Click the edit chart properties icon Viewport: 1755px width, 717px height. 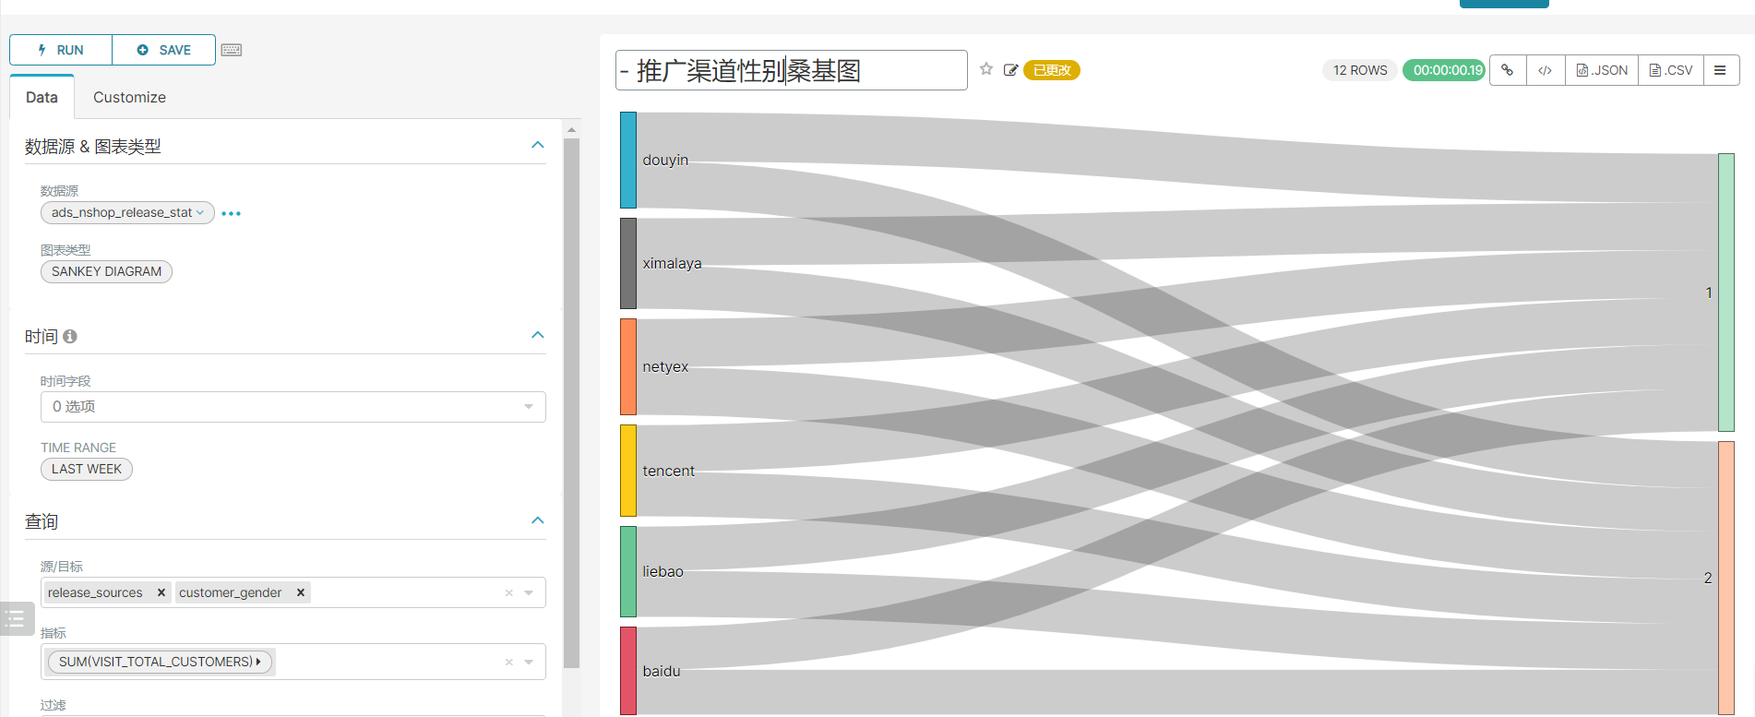pos(1010,70)
